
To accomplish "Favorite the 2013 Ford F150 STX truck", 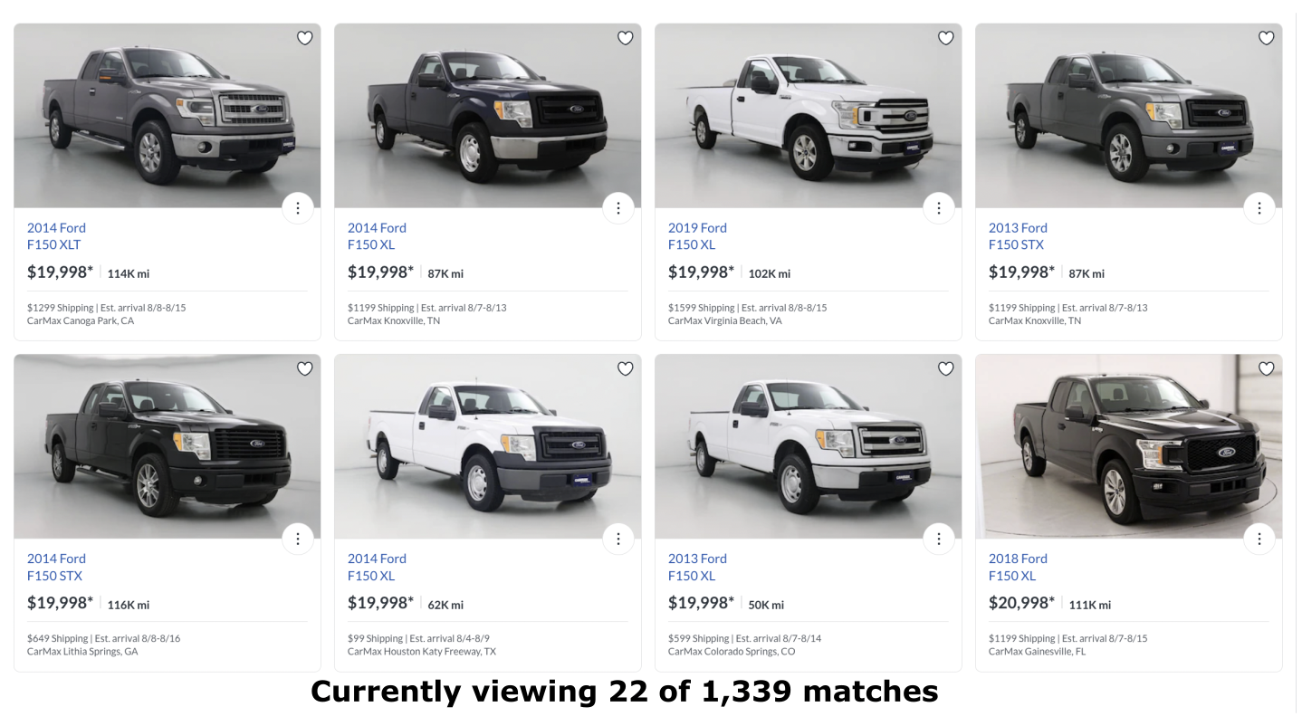I will pyautogui.click(x=1267, y=38).
